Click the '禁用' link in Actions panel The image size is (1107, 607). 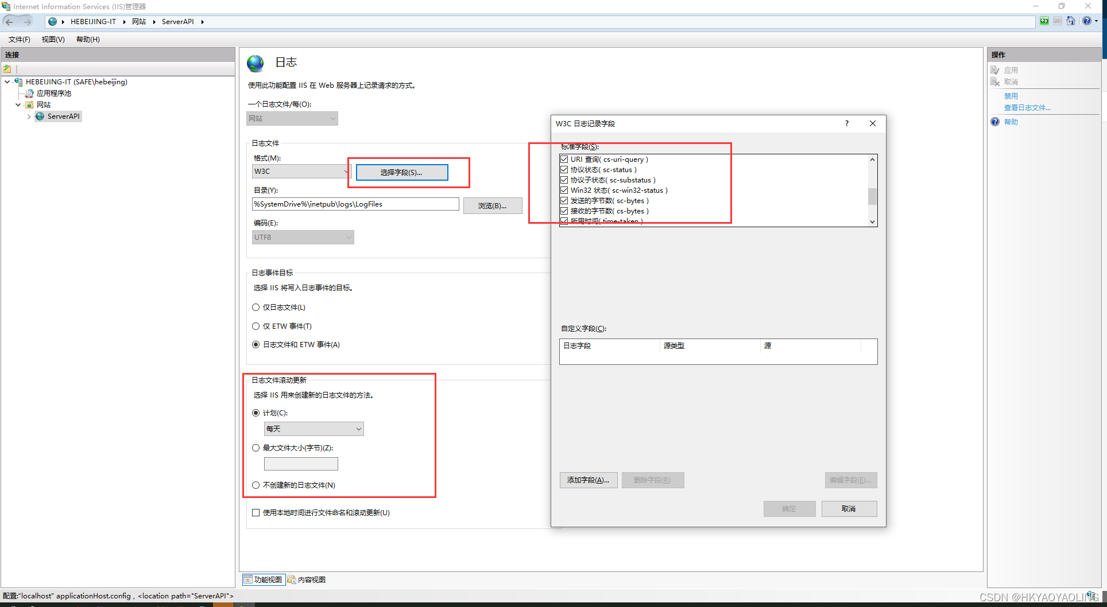[x=1011, y=96]
